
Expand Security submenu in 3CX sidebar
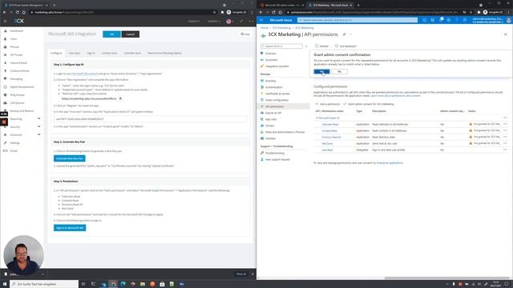39,126
